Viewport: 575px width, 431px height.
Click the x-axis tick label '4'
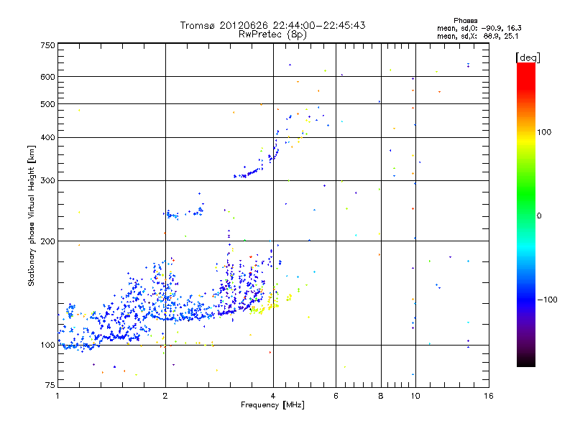coord(273,396)
